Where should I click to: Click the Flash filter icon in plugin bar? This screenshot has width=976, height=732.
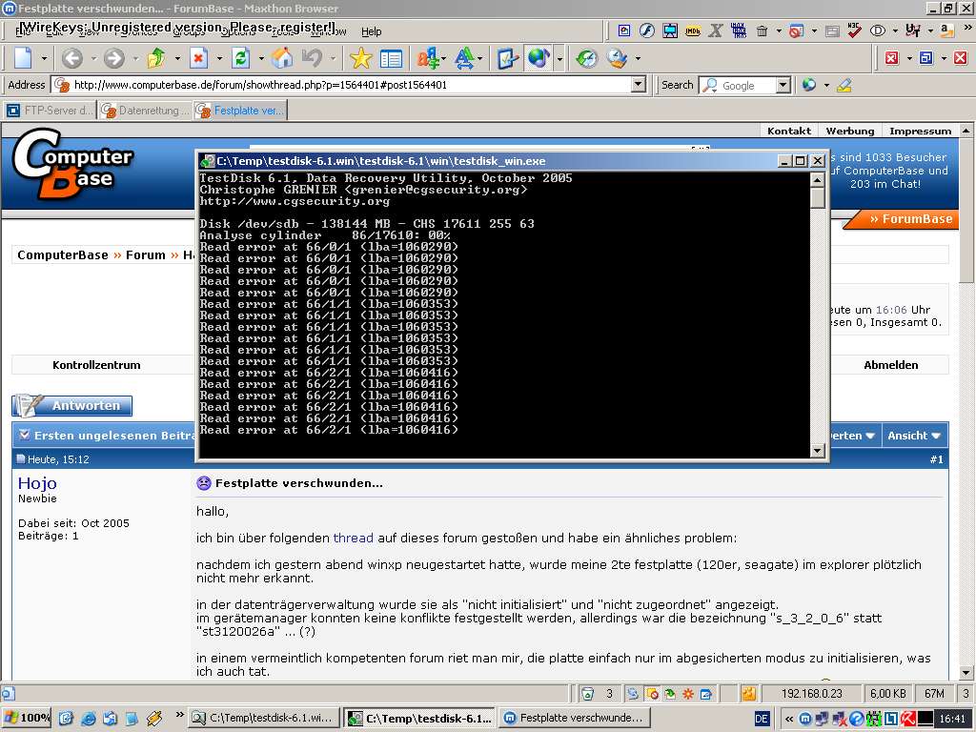coord(647,30)
